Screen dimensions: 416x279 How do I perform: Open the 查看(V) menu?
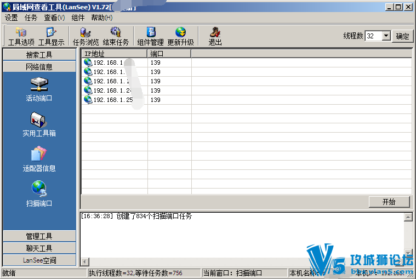click(54, 18)
